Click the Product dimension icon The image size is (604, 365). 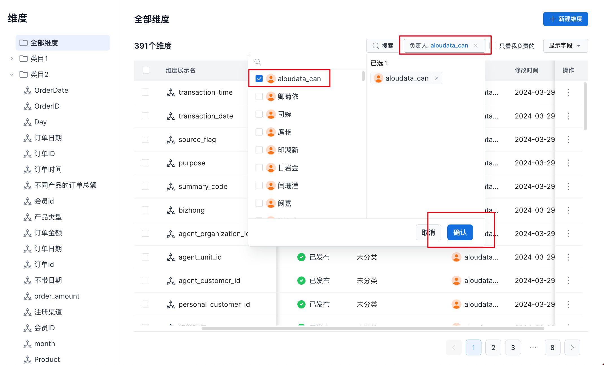(27, 359)
